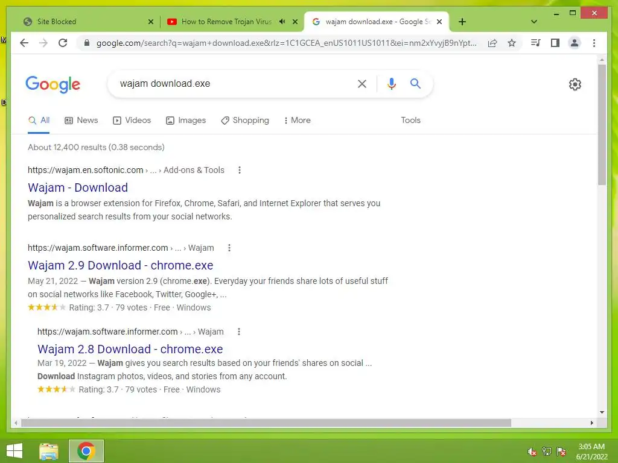Open the Windows Start button
The width and height of the screenshot is (618, 463).
point(14,451)
